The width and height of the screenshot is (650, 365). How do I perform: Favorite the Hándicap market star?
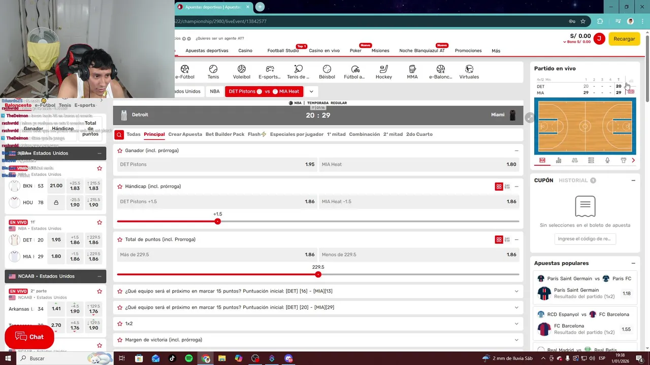point(120,187)
